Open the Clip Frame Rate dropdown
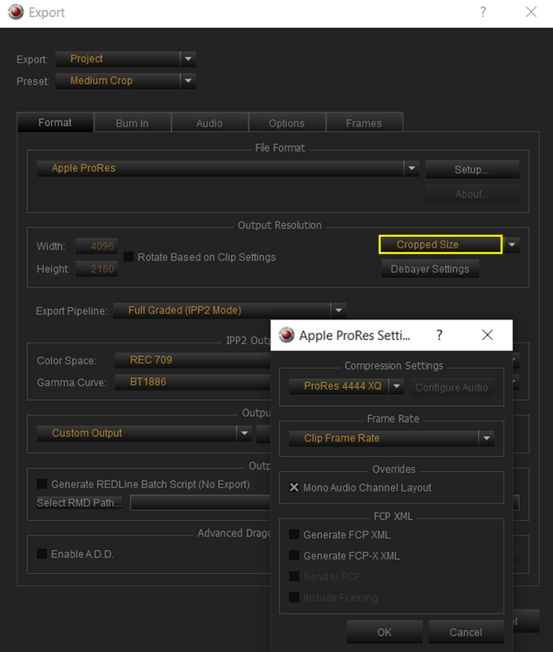Image resolution: width=553 pixels, height=652 pixels. pos(392,438)
